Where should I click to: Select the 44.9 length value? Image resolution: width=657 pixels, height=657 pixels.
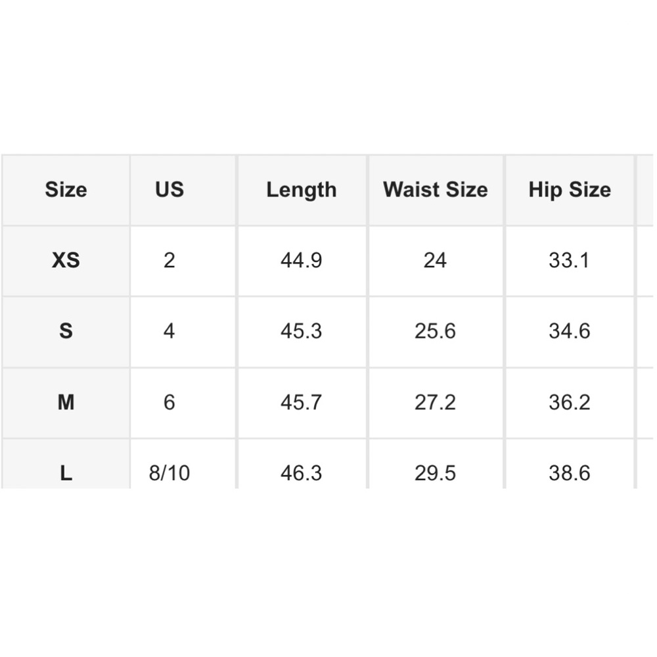[302, 261]
